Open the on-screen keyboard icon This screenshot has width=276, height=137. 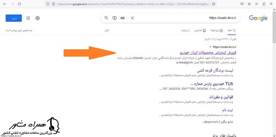pos(122,18)
